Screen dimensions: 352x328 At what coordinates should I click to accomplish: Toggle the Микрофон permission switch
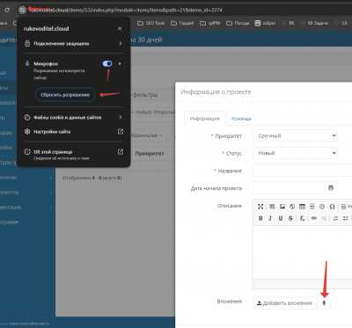click(107, 63)
